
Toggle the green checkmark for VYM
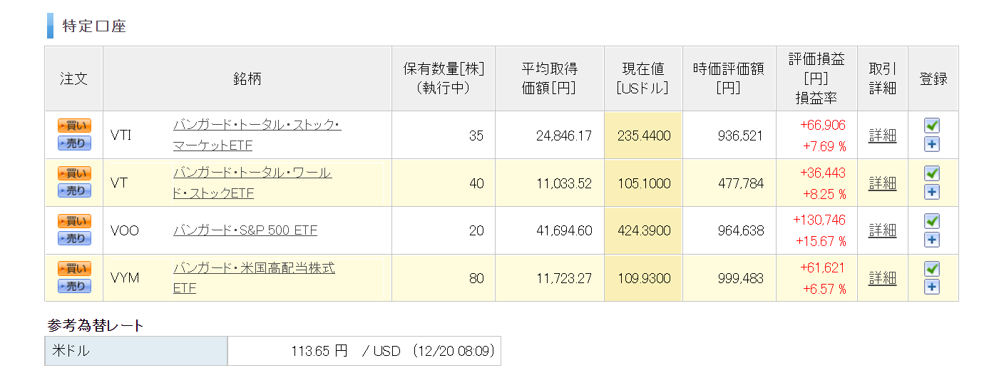point(932,269)
